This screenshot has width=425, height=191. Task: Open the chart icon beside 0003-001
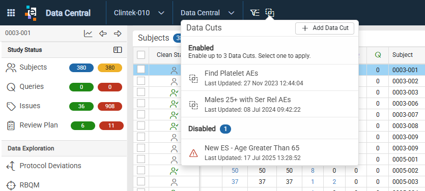pyautogui.click(x=88, y=34)
